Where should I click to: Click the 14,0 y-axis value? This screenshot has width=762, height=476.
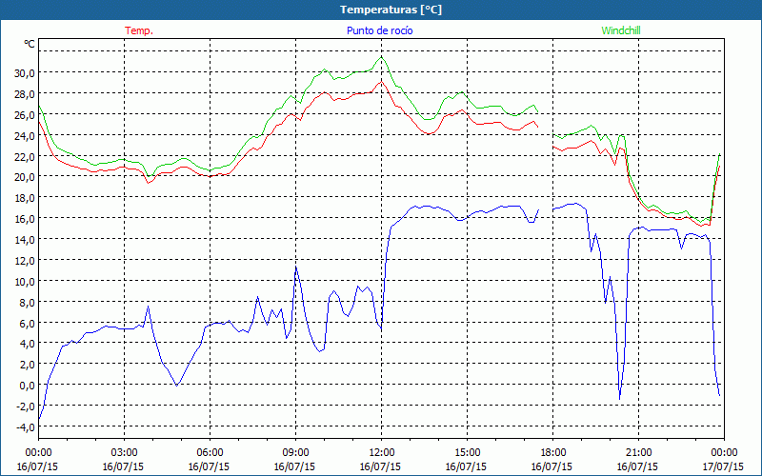(25, 240)
